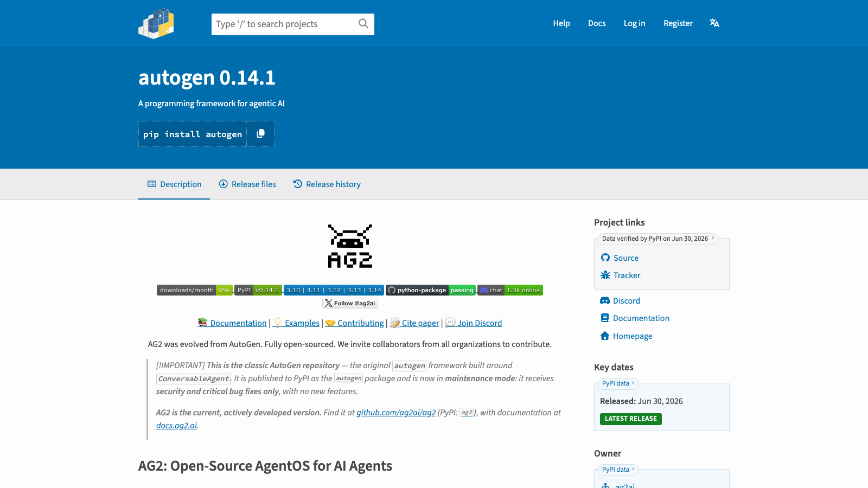Switch to the Release files tab
The height and width of the screenshot is (488, 868).
tap(247, 184)
